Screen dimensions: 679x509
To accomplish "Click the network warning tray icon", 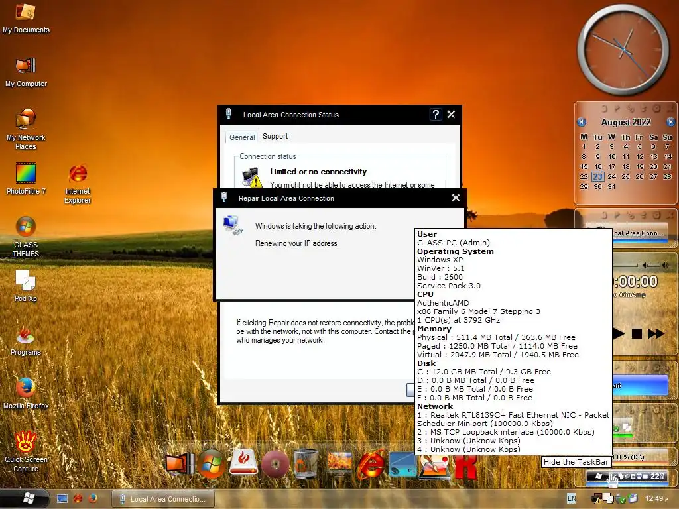I will 597,499.
